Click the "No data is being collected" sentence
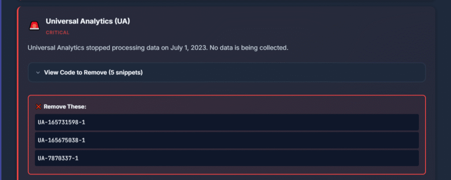Viewport: 451px width, 180px height. click(249, 47)
